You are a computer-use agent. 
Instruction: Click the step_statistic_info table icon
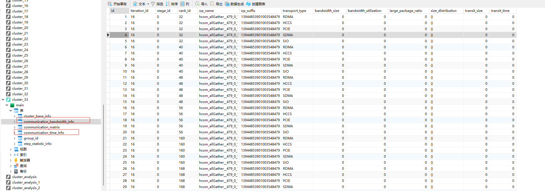point(20,144)
